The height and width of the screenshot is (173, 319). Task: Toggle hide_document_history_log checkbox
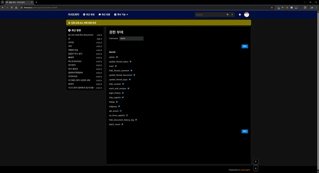(x=136, y=120)
